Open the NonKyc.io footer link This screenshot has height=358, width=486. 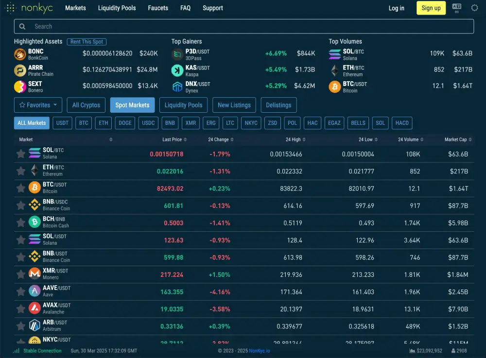[260, 351]
